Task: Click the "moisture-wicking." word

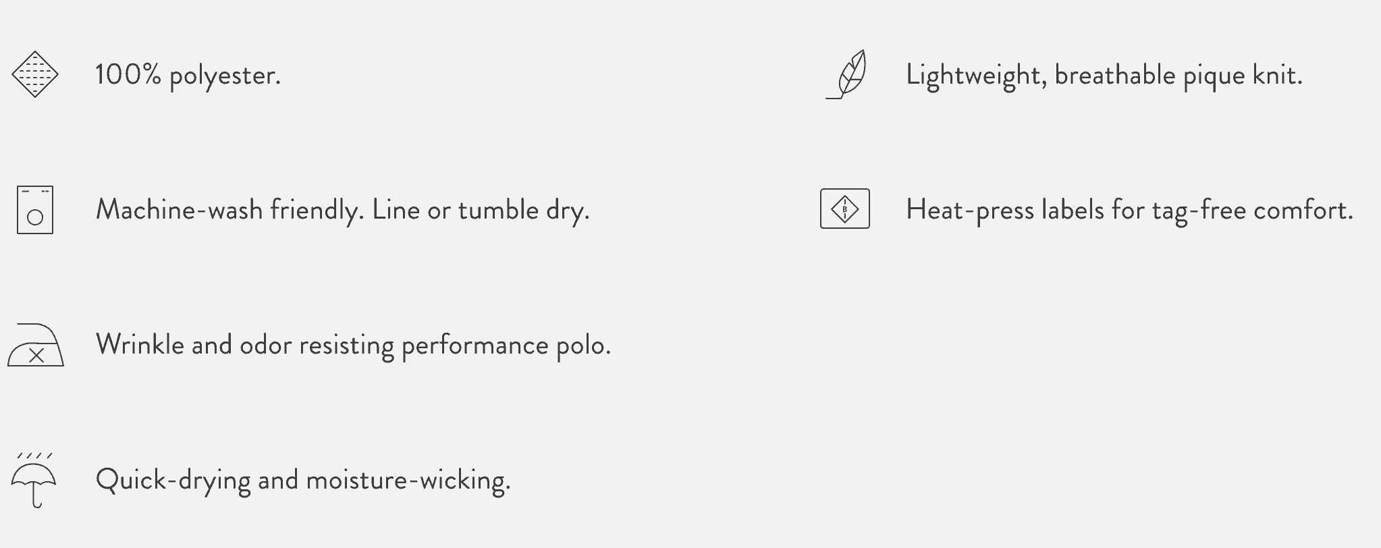Action: tap(408, 481)
